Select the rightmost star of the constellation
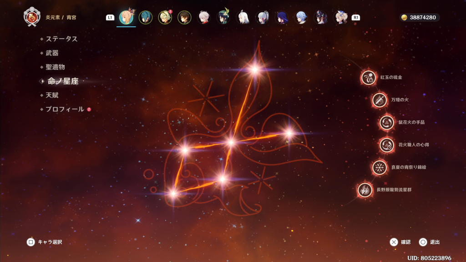Screen dimensions: 466x262 pos(289,133)
